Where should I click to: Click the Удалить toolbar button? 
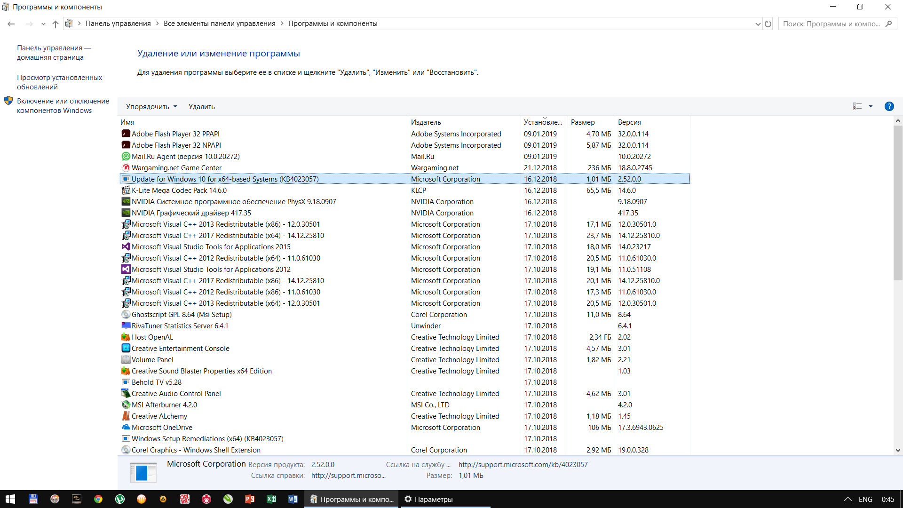tap(201, 107)
